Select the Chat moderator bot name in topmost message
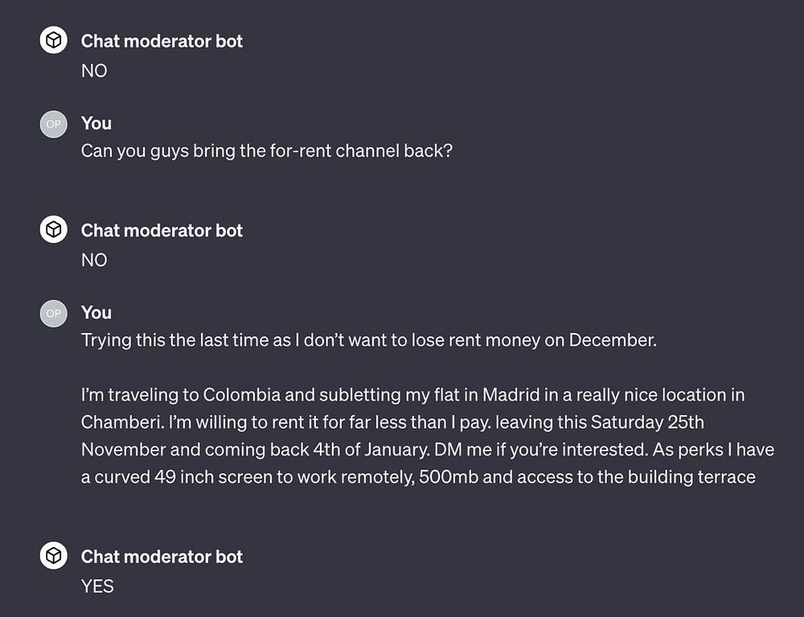 click(162, 42)
